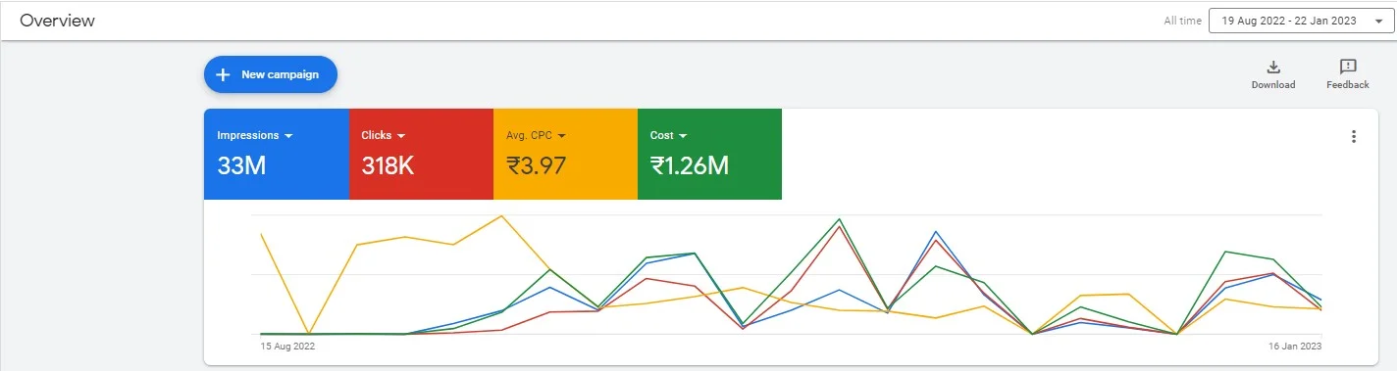The width and height of the screenshot is (1397, 371).
Task: Select the yellow ₹3.97 value
Action: (537, 165)
